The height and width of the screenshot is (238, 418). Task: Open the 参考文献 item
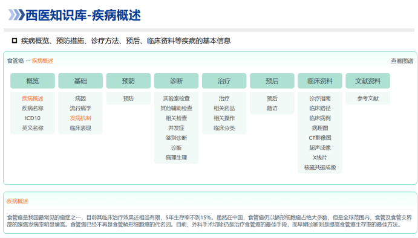[x=368, y=98]
